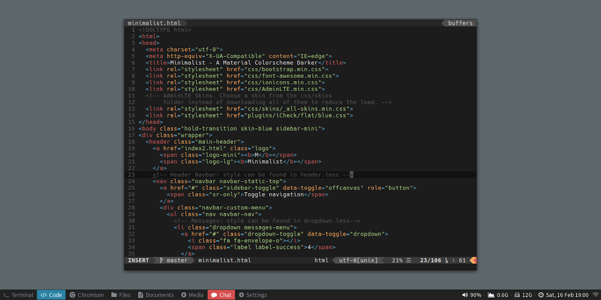Click minimalist.html filename in status line
The height and width of the screenshot is (300, 601).
(224, 260)
